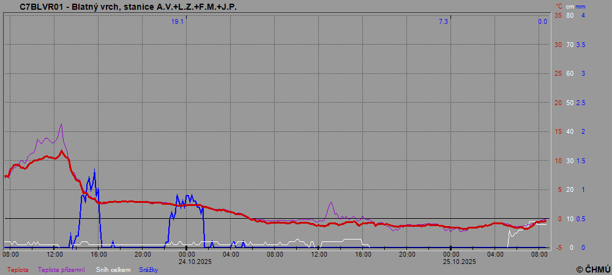The height and width of the screenshot is (275, 612).
Task: Click the cm axis unit label
Action: coord(570,6)
